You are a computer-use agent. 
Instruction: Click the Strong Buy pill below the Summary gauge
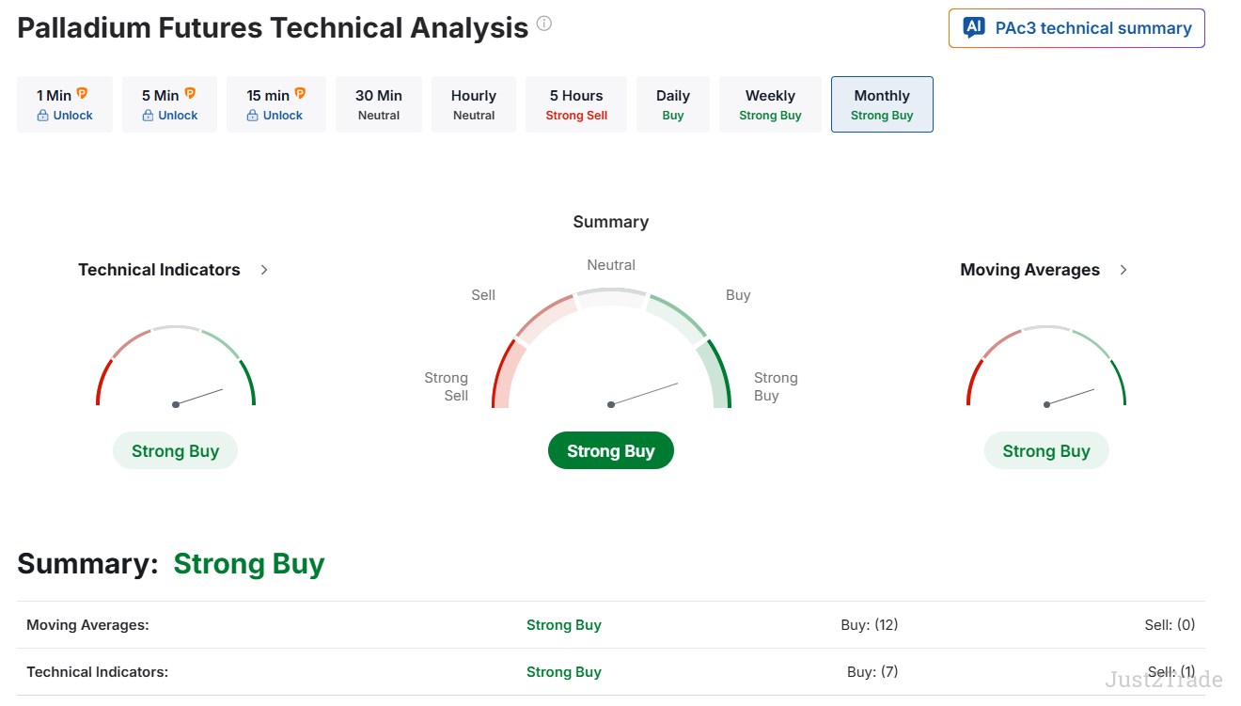point(610,450)
